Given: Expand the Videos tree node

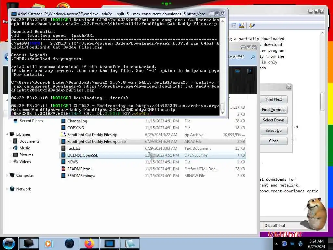Looking at the screenshot, I should click(10, 161).
